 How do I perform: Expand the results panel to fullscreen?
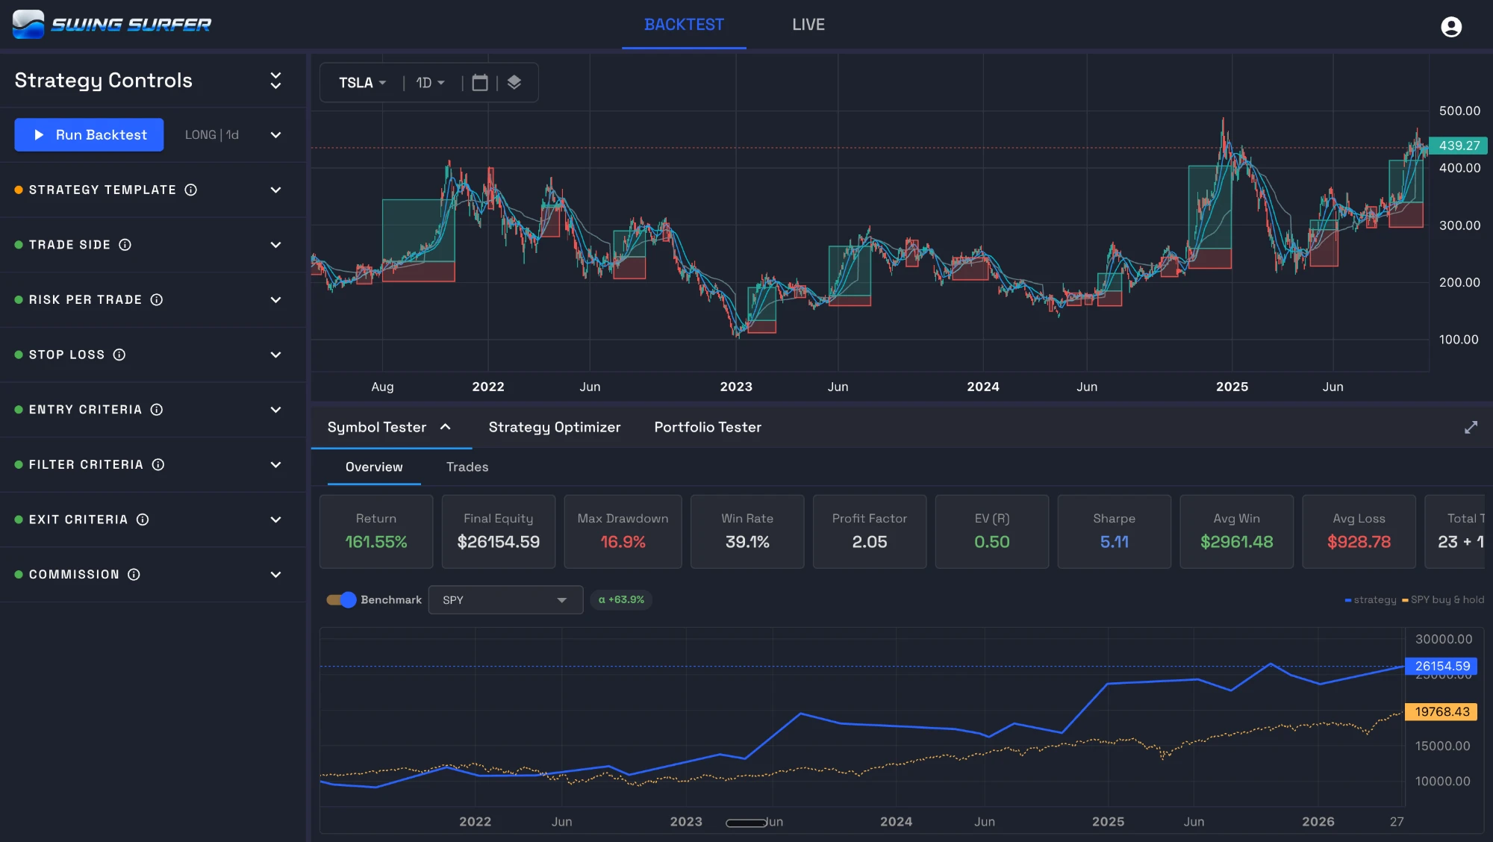(x=1471, y=427)
